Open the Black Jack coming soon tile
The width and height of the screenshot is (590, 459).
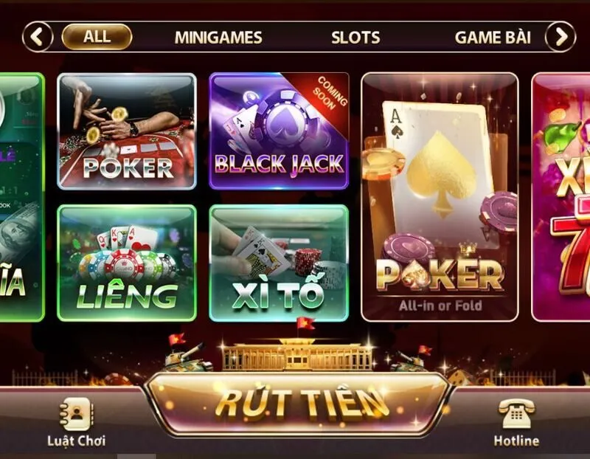coord(279,131)
